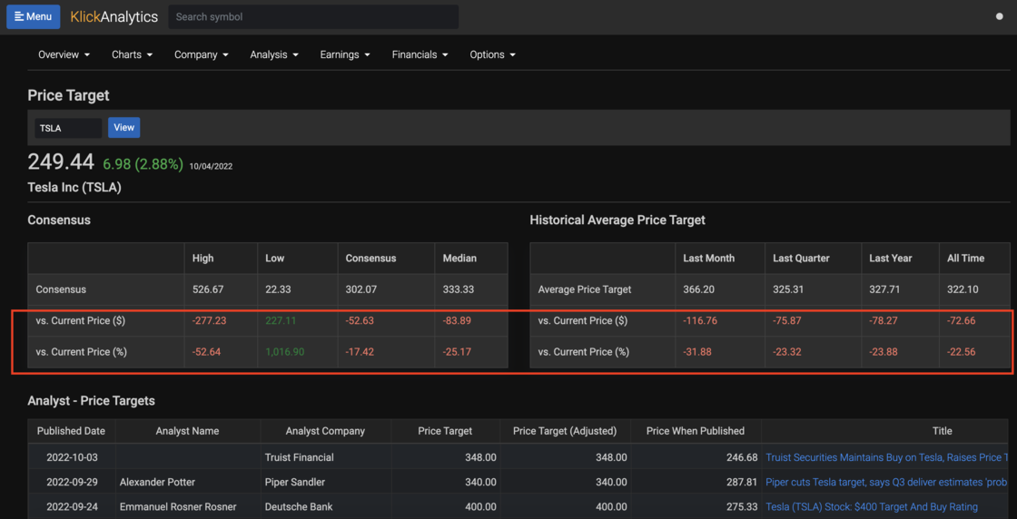1017x519 pixels.
Task: Click the Consensus value 302.07
Action: [362, 289]
